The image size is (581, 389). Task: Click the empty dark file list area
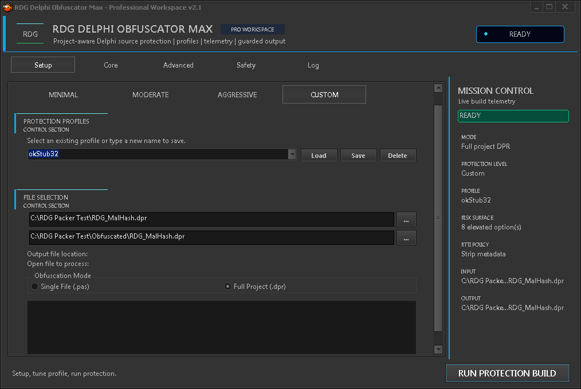point(222,327)
